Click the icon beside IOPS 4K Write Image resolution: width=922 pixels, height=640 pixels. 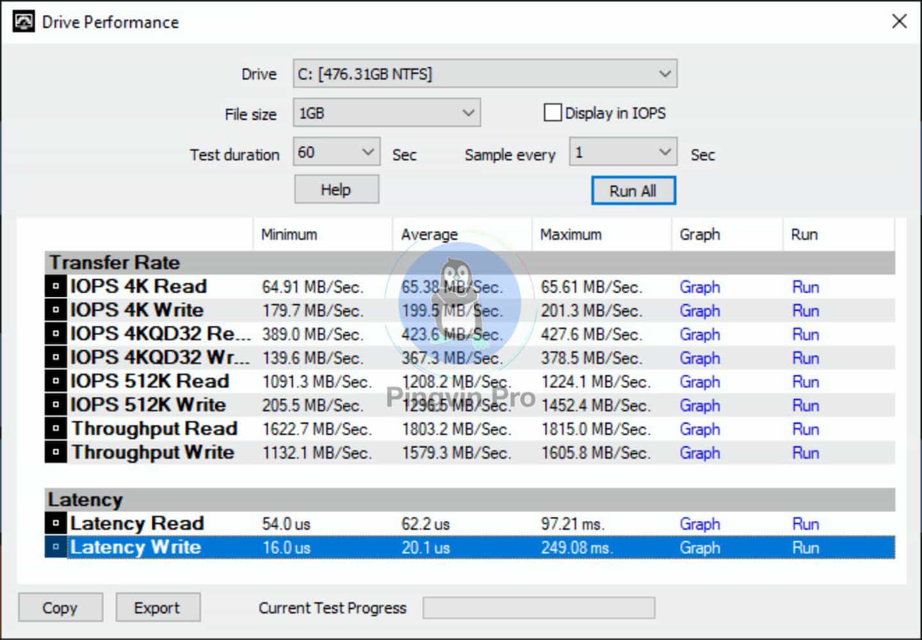point(56,310)
